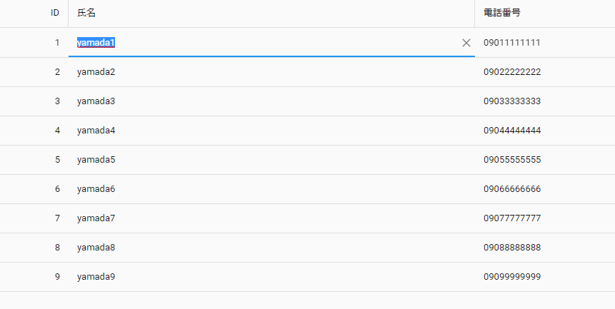Viewport: 615px width, 309px height.
Task: Select the 氏名 column header
Action: coord(271,13)
